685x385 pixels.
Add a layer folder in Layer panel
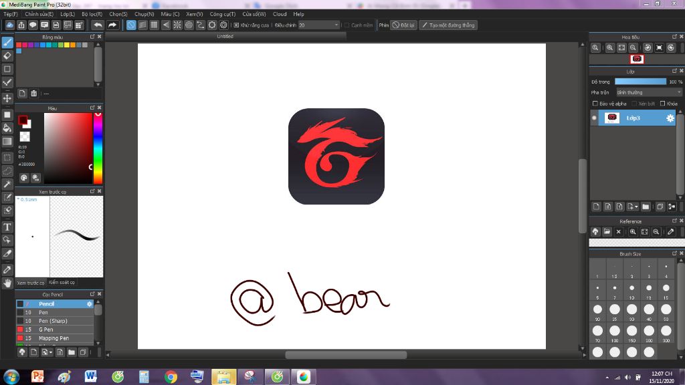[x=646, y=207]
